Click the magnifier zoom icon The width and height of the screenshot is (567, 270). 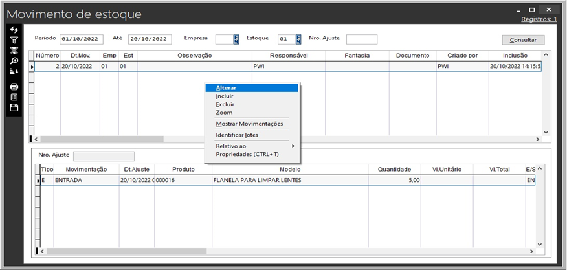(14, 61)
